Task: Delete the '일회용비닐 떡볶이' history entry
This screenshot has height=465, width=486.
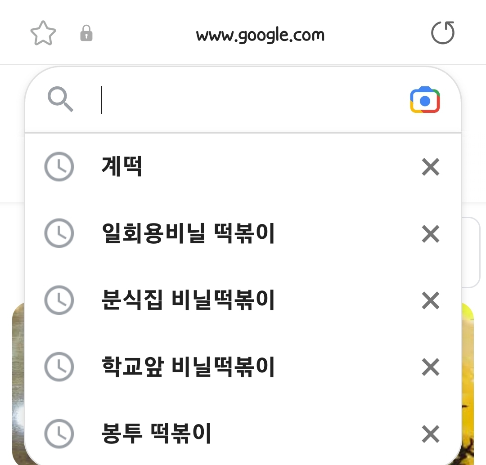Action: [x=430, y=234]
